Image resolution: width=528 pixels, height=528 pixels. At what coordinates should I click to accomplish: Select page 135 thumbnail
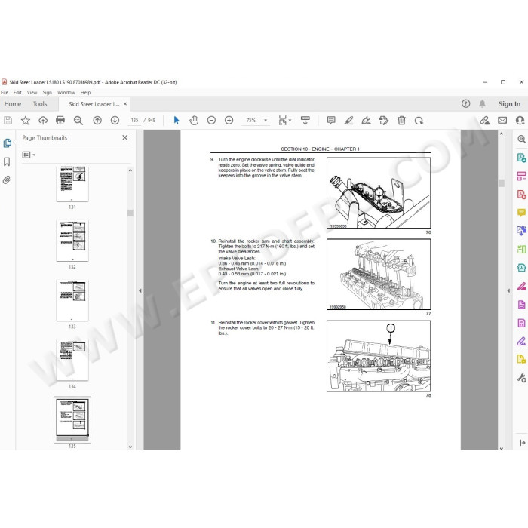pyautogui.click(x=72, y=419)
